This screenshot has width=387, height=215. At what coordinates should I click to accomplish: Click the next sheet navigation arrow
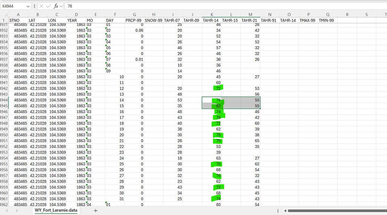16,210
